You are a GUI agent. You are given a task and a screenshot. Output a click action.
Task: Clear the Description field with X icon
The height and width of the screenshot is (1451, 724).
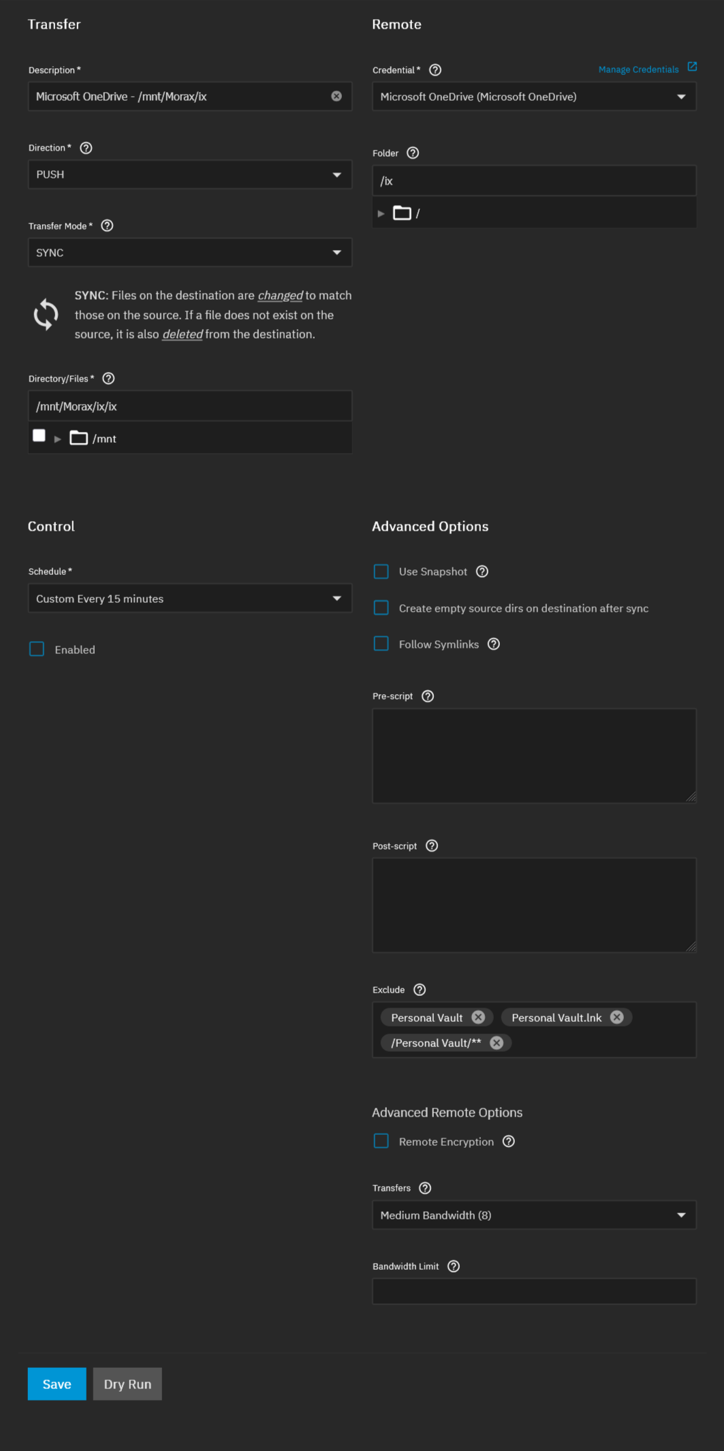336,97
